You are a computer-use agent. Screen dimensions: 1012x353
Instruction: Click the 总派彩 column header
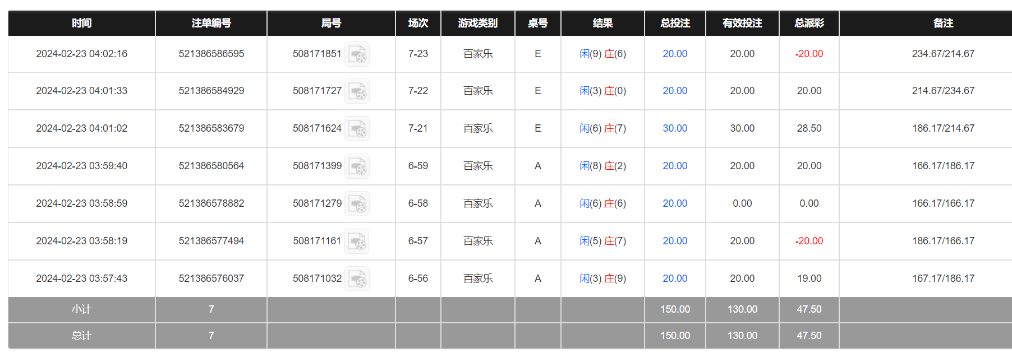coord(809,23)
